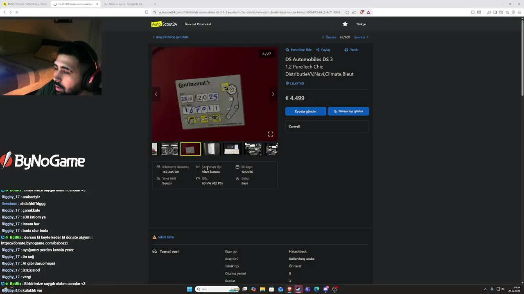Add listing with Favorilere Ekle
The image size is (524, 294).
tap(298, 50)
